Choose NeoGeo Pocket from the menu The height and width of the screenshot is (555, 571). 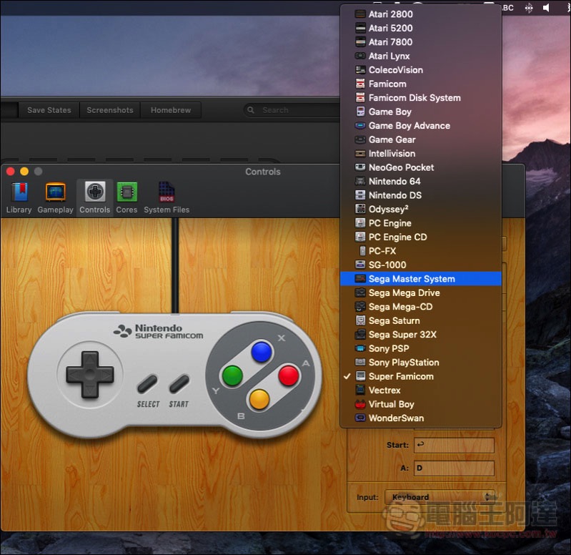[421, 167]
